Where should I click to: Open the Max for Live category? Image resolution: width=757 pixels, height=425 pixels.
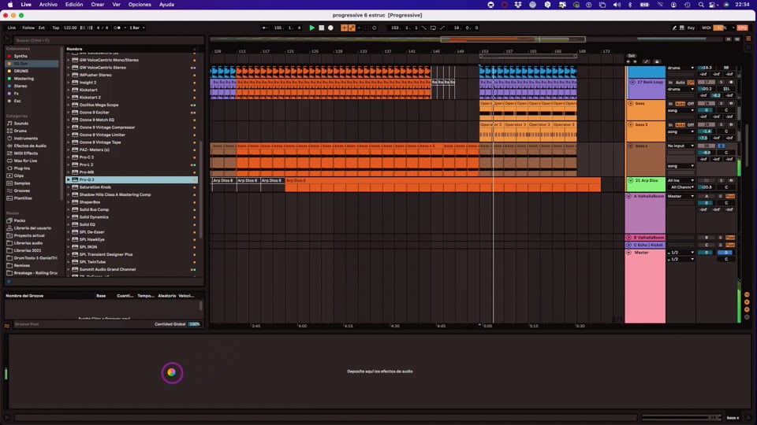(25, 161)
